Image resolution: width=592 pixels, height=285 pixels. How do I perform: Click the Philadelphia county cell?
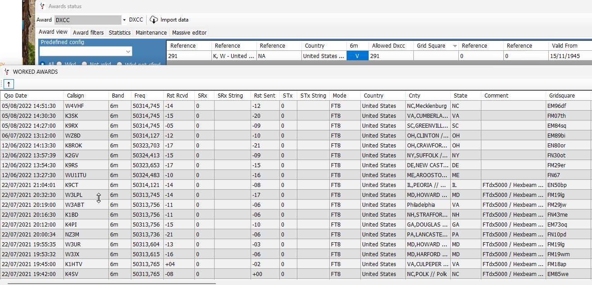[x=428, y=205]
